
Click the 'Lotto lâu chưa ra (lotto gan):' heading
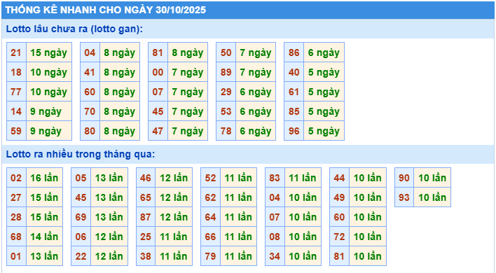(x=74, y=29)
